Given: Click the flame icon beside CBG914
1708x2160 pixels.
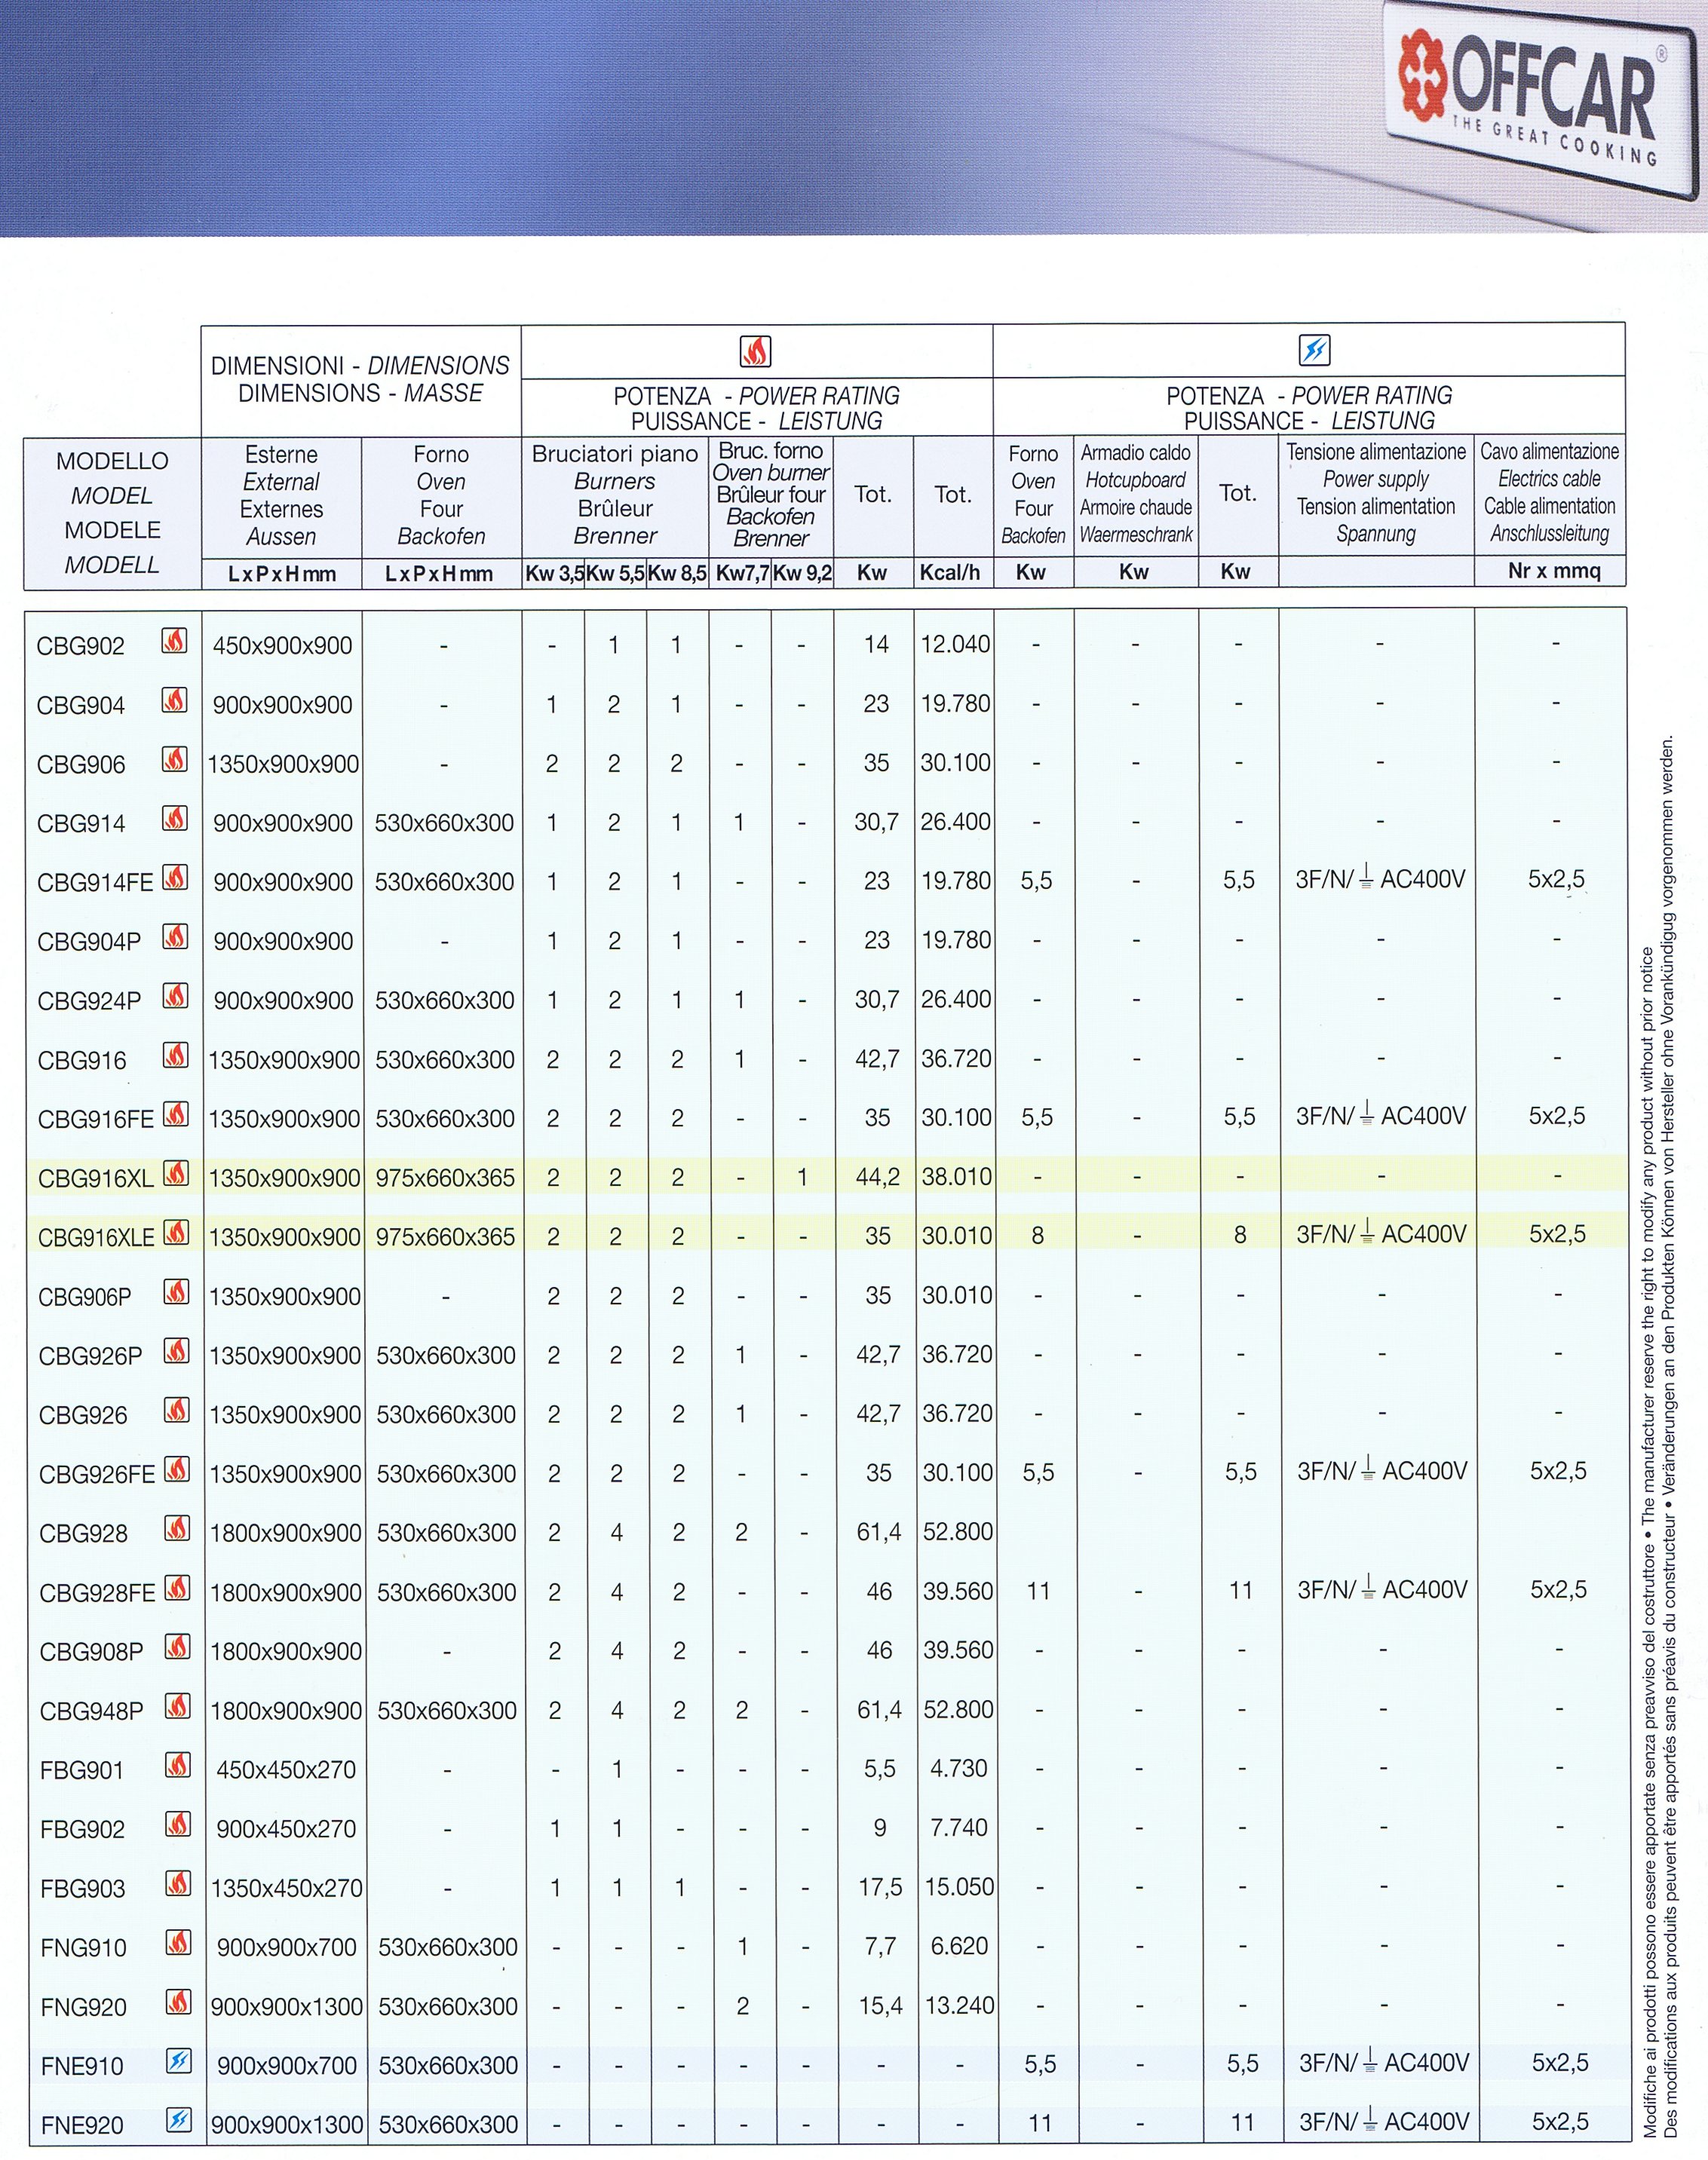Looking at the screenshot, I should 174,819.
